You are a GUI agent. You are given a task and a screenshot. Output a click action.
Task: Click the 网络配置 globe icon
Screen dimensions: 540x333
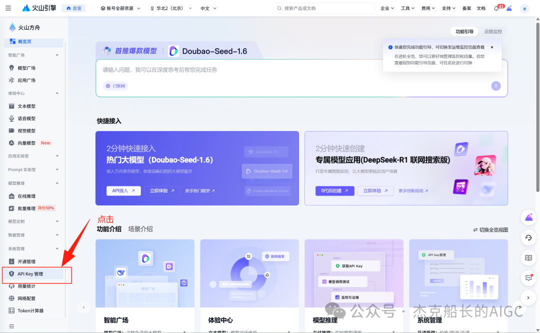(x=11, y=298)
